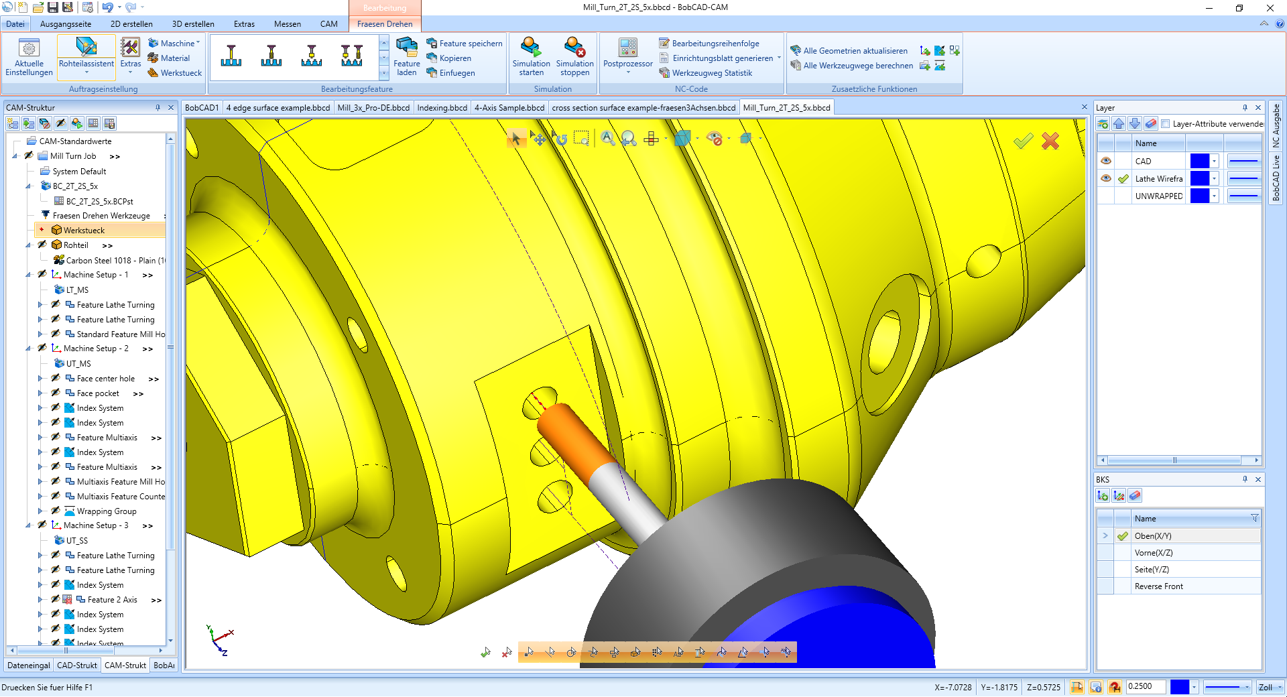Image resolution: width=1287 pixels, height=697 pixels.
Task: Open the color dropdown for UNWRAPPED layer
Action: click(1213, 196)
